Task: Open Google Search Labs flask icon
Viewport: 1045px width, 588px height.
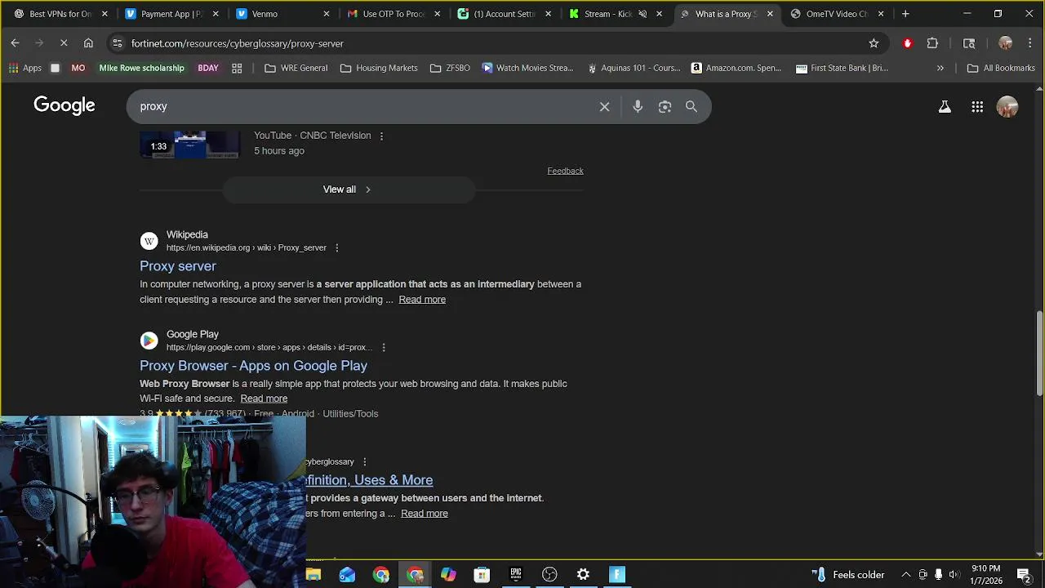Action: click(945, 106)
